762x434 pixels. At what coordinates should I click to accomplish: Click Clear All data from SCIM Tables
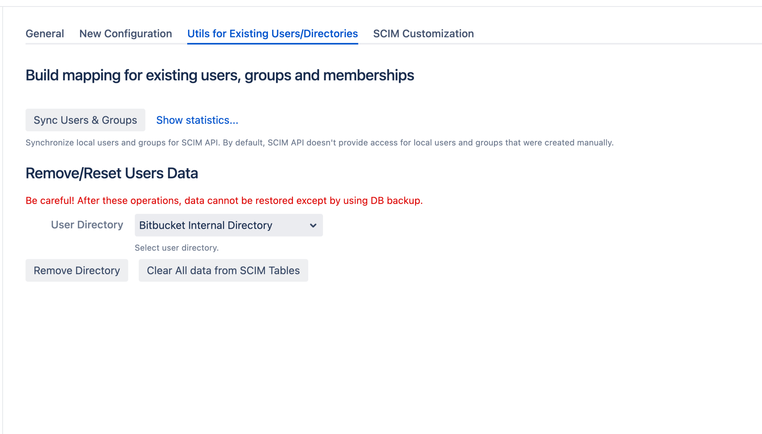point(223,270)
